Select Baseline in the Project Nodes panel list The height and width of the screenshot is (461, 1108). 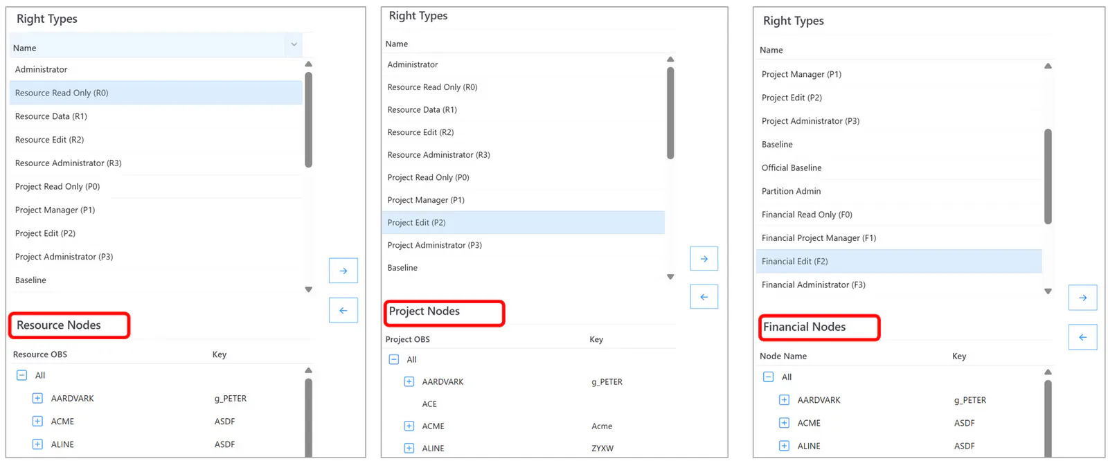coord(523,268)
